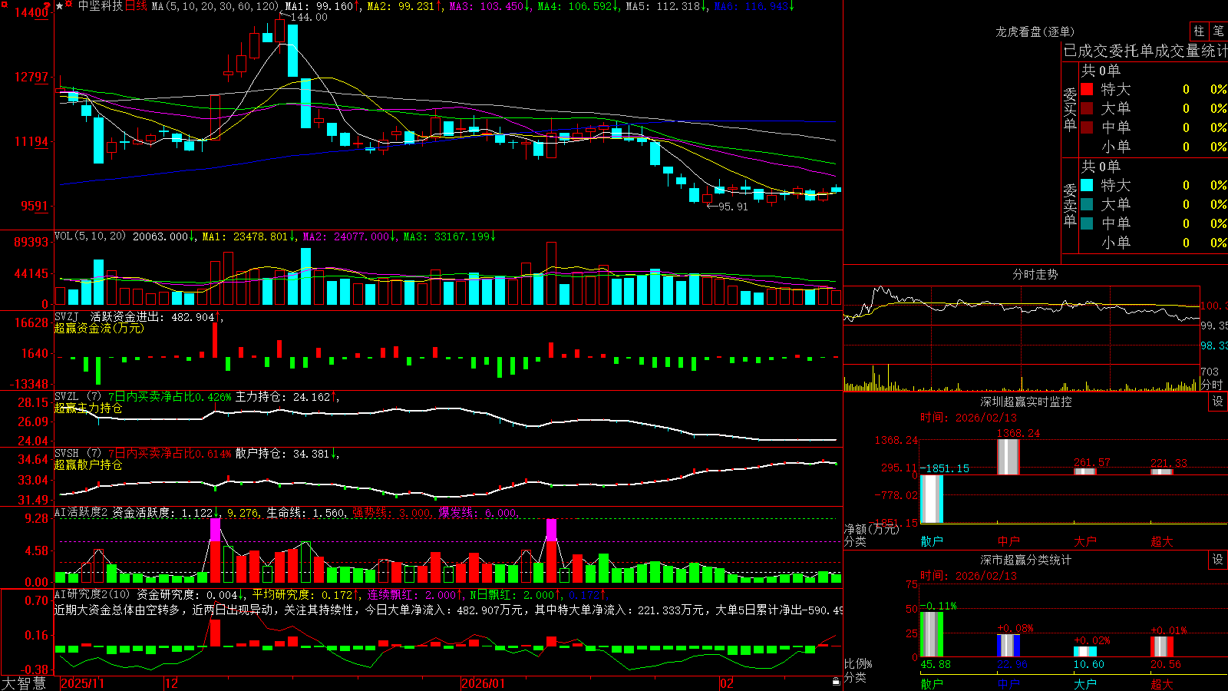Switch order view with the 笔 button
The width and height of the screenshot is (1228, 691).
[1218, 31]
